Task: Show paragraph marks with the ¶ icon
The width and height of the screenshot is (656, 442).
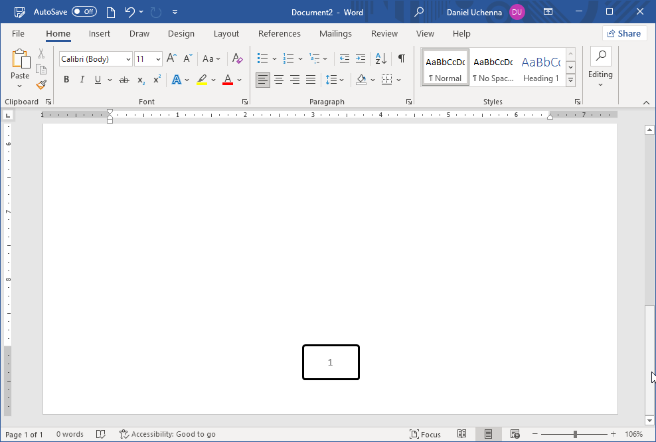Action: (x=401, y=58)
